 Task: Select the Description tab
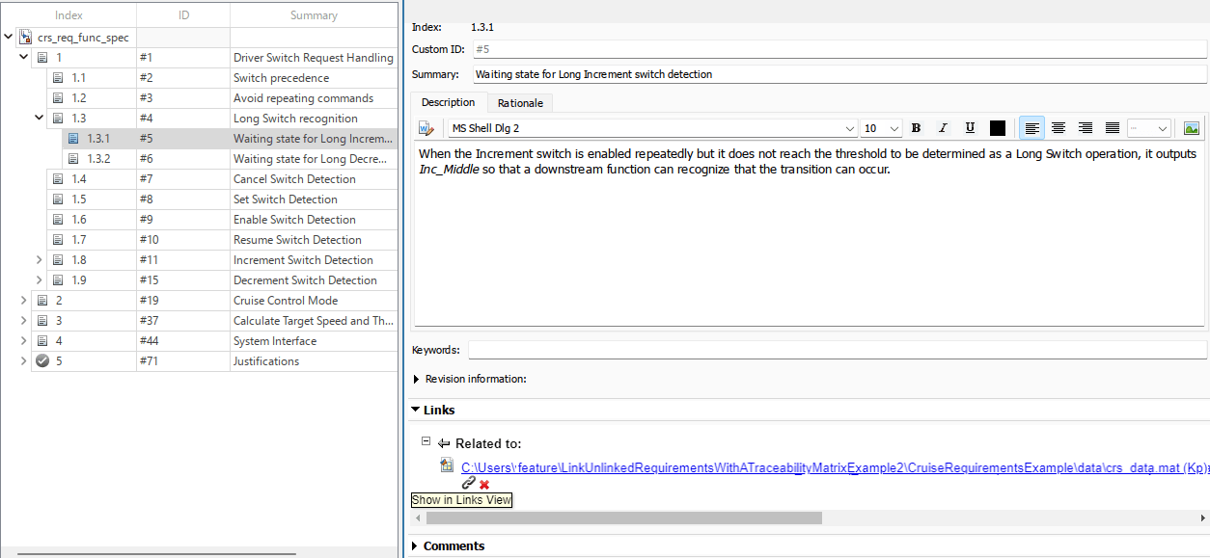448,102
